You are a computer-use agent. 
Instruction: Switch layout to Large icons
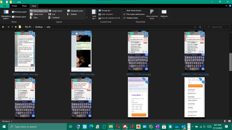point(56,11)
